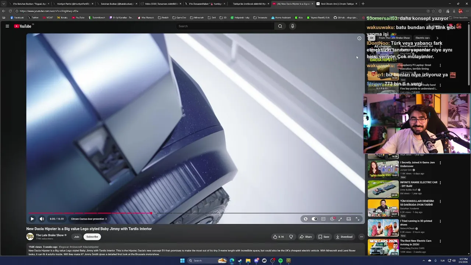Screen dimensions: 471x265
Task: Open 'INFINITE RANGE ELECTRIC CAR' video thumbnail
Action: pyautogui.click(x=383, y=188)
